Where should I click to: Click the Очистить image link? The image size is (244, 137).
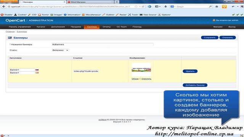pyautogui.click(x=146, y=79)
